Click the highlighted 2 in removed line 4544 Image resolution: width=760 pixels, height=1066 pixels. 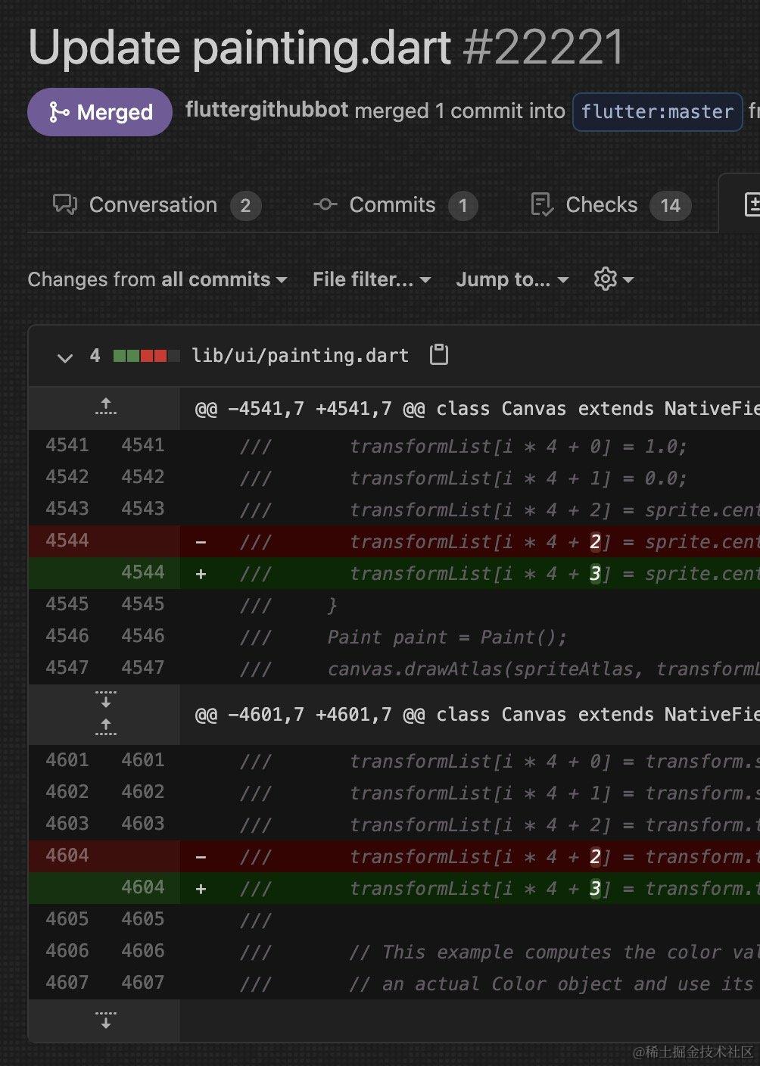click(x=595, y=542)
